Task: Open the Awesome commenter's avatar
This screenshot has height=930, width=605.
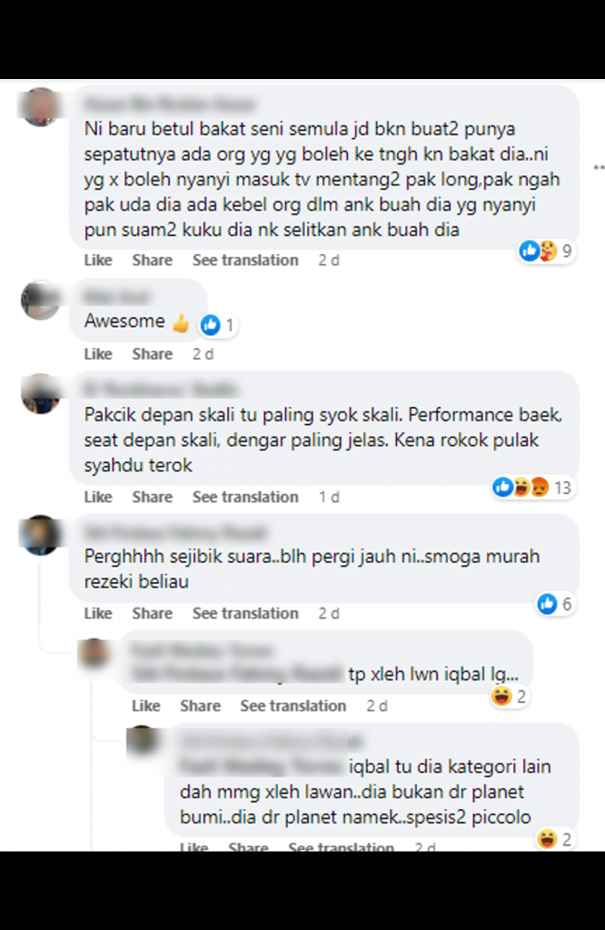Action: pyautogui.click(x=40, y=300)
